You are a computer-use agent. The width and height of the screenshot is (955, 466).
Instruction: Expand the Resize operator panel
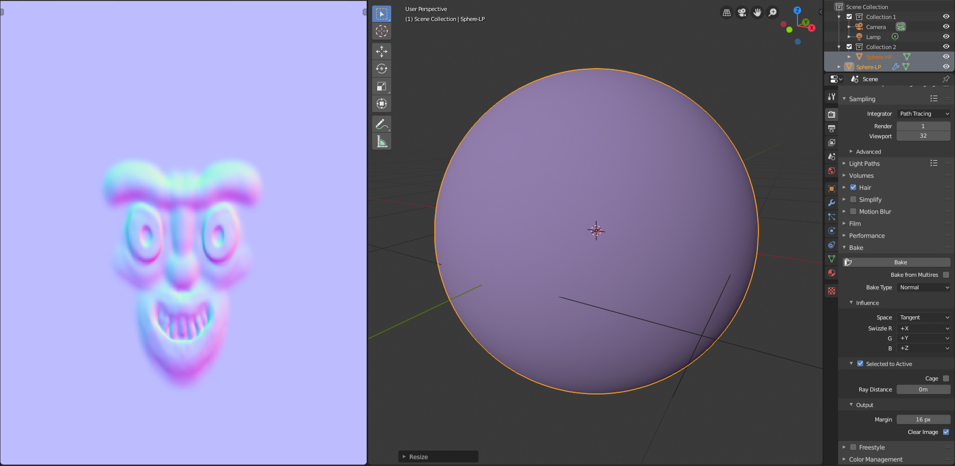[438, 456]
